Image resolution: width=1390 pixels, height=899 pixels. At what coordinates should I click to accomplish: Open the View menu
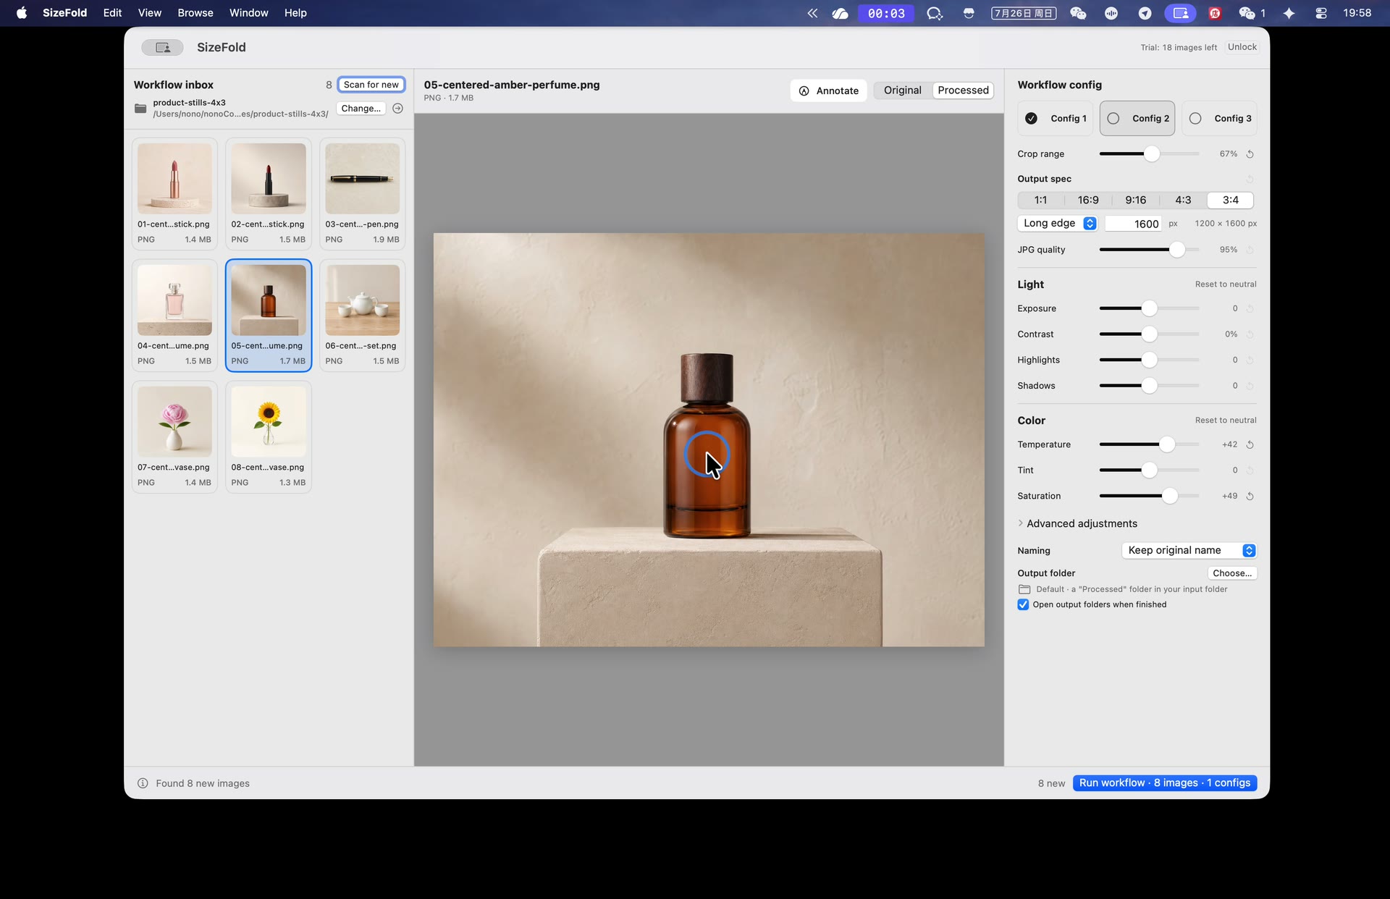click(x=150, y=13)
